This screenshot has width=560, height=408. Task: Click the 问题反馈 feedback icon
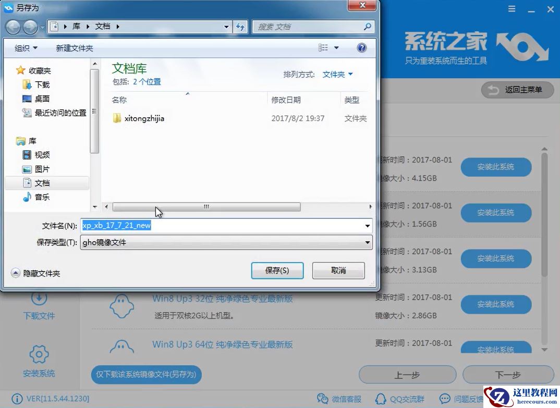pos(445,398)
